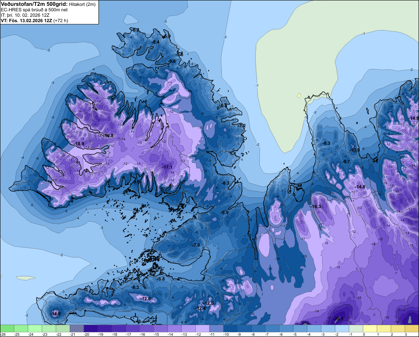Screen dimensions: 419x337
Task: Select the -14.8 temperature value
Action: pos(360,187)
